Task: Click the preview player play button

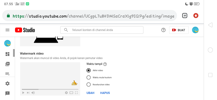Action: [x=23, y=93]
